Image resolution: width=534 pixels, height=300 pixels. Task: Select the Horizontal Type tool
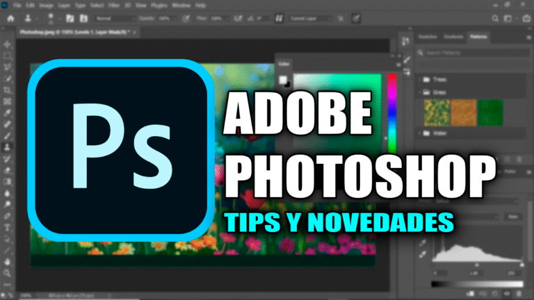[7, 228]
